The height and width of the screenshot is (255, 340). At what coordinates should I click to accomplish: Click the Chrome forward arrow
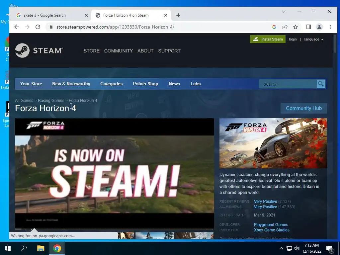[27, 27]
